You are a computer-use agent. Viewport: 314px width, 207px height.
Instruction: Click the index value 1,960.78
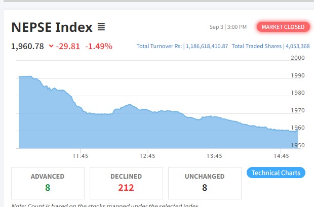[28, 47]
